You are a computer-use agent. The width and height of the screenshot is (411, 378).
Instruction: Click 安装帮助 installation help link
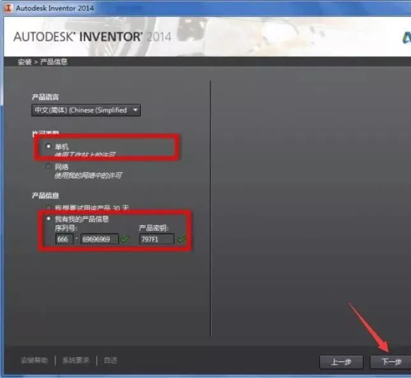click(34, 360)
